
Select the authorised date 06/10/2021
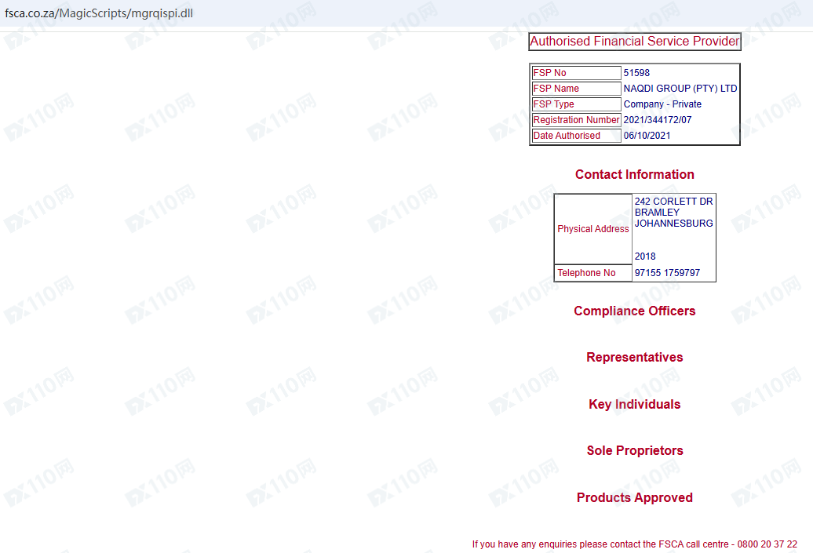click(x=647, y=136)
